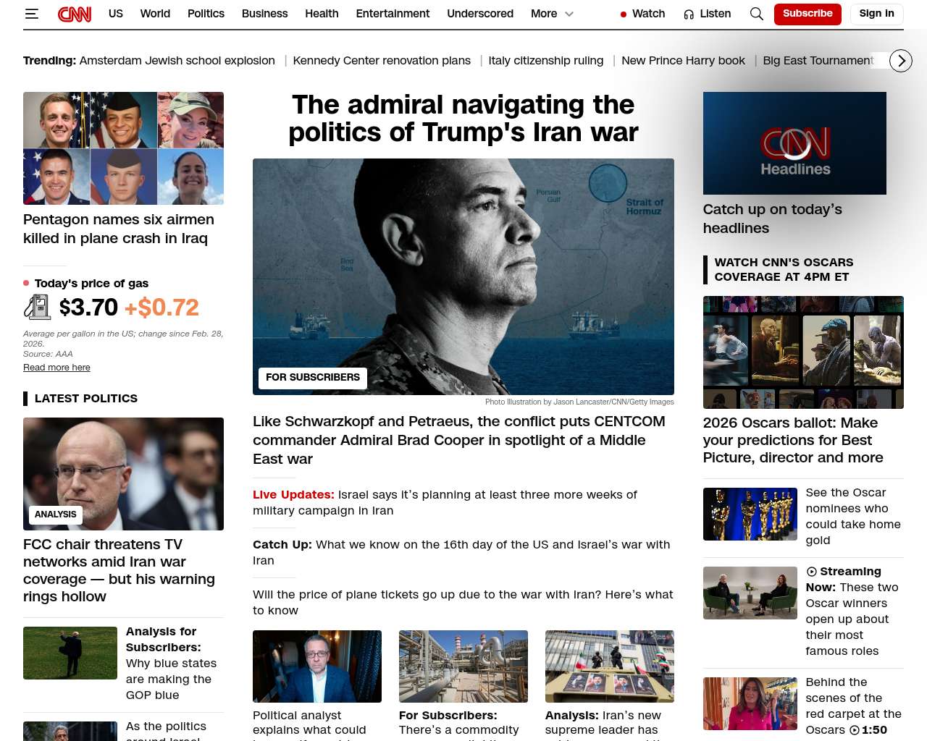Open the search magnifier icon
The height and width of the screenshot is (741, 927).
coord(756,14)
